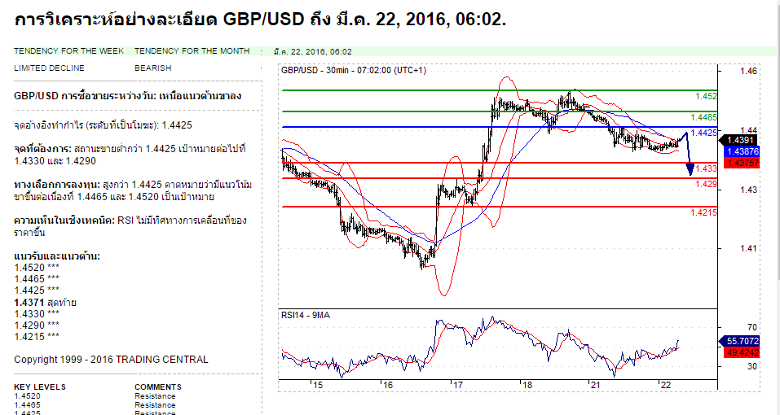Click the red 1.4215 support label on chart
The height and width of the screenshot is (415, 780).
703,212
